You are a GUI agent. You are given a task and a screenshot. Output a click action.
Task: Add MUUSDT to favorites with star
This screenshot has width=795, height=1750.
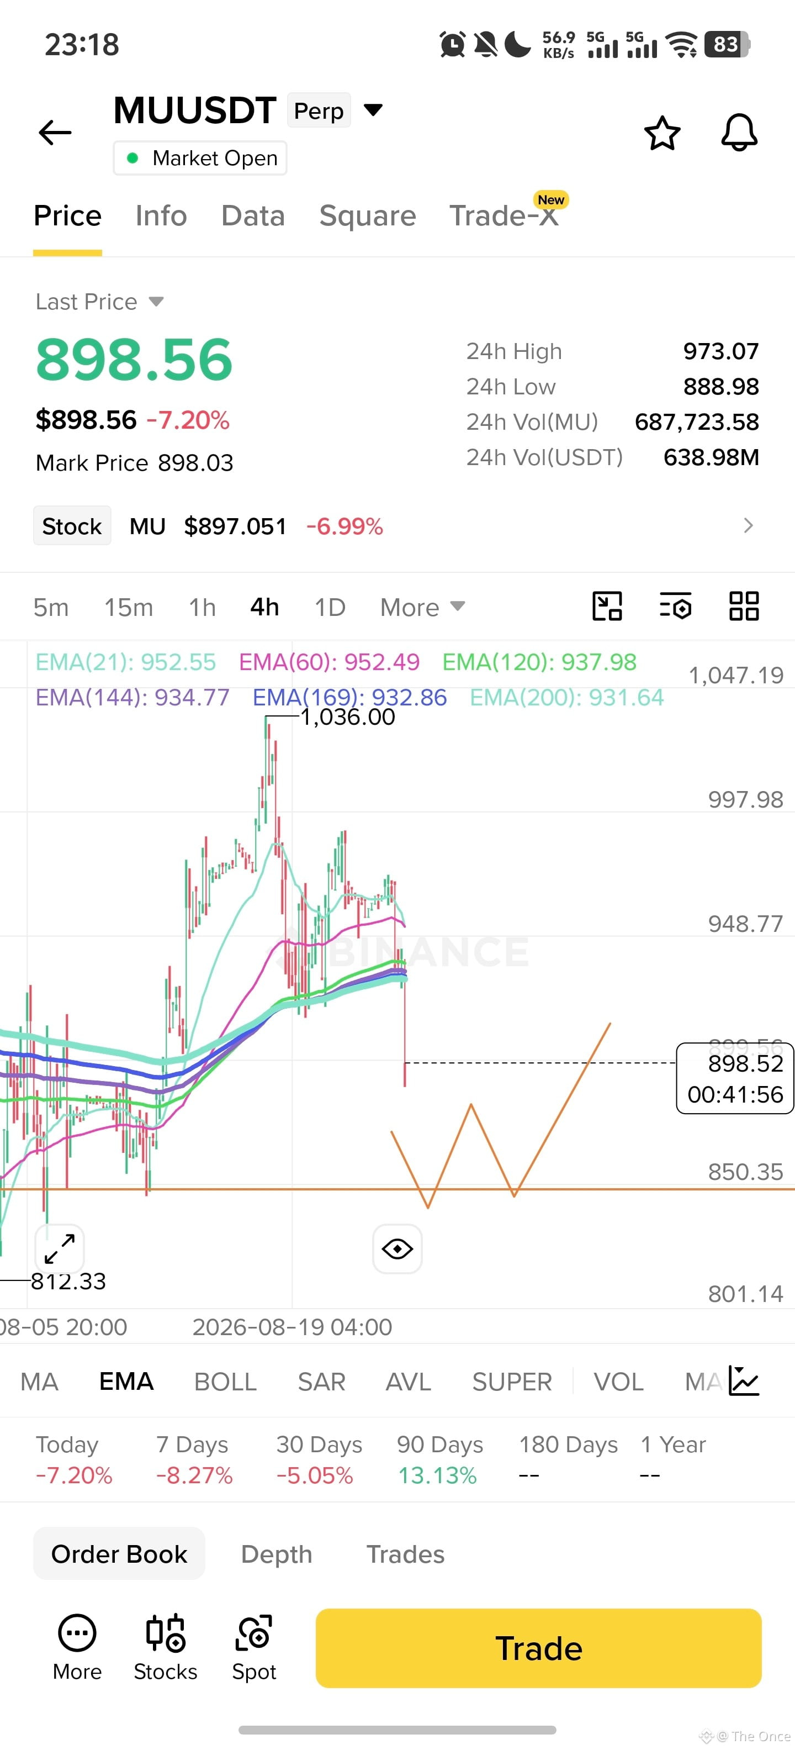click(x=662, y=133)
